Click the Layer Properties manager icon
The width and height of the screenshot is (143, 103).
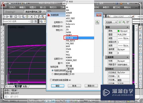point(41,21)
